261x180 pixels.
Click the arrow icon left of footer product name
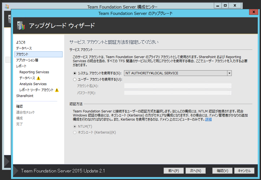tap(16, 171)
